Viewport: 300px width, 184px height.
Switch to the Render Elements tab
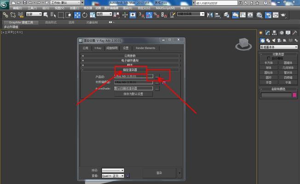[x=145, y=48]
